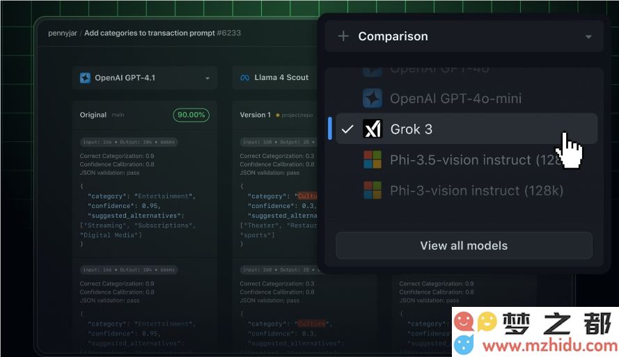The image size is (619, 357).
Task: Click the Version 1 column heading
Action: click(x=256, y=115)
